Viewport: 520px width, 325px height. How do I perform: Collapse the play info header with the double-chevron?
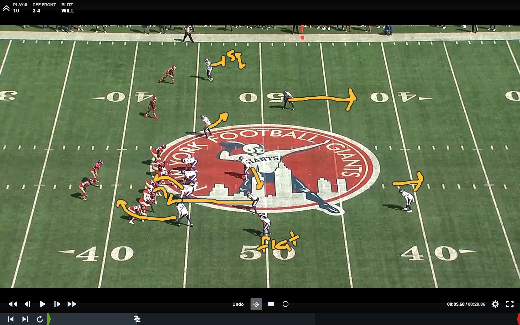(6, 8)
